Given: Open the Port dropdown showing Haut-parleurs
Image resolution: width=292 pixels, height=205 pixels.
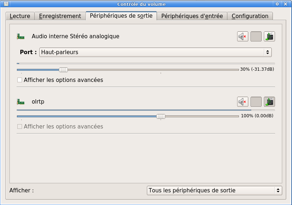Looking at the screenshot, I should point(155,52).
